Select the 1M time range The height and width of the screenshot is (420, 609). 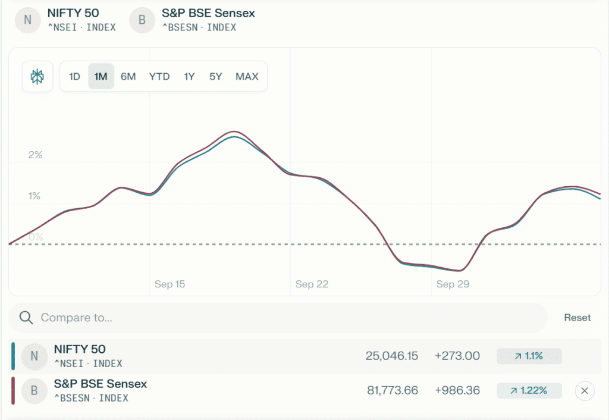(101, 77)
